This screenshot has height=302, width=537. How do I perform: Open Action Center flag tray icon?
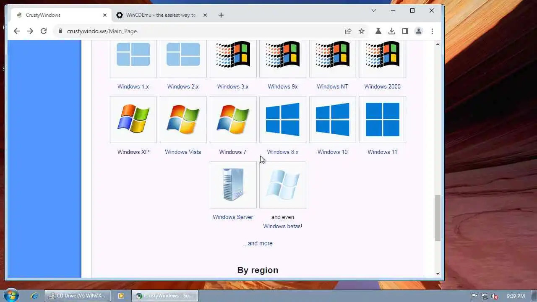point(474,296)
